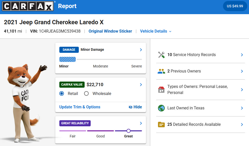
Task: Expand the Vehicle Details dropdown
Action: coord(156,31)
